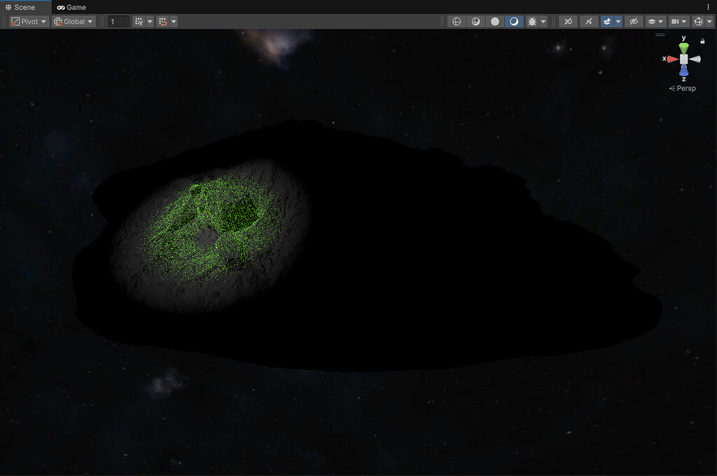Click the shaded sphere render icon
Screen dimensions: 717x476
pos(495,21)
